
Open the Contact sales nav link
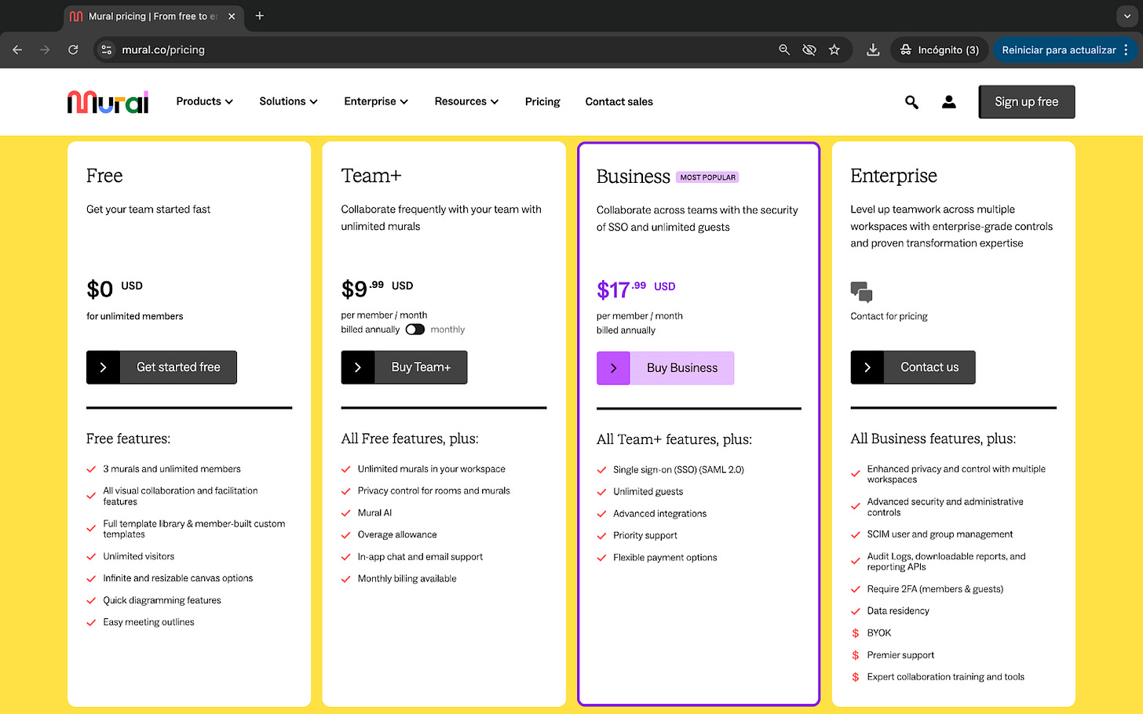click(619, 101)
